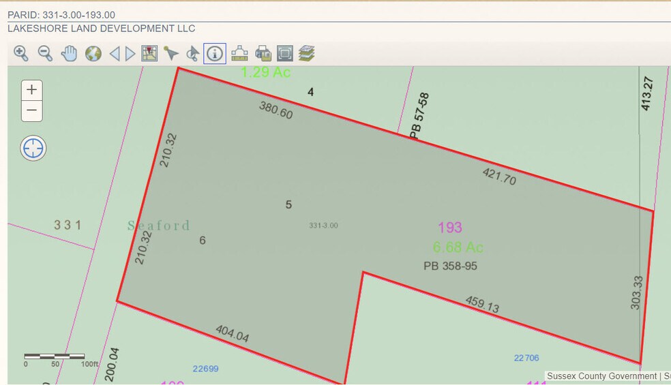Open the map layers stack icon
The width and height of the screenshot is (671, 385).
pyautogui.click(x=306, y=53)
